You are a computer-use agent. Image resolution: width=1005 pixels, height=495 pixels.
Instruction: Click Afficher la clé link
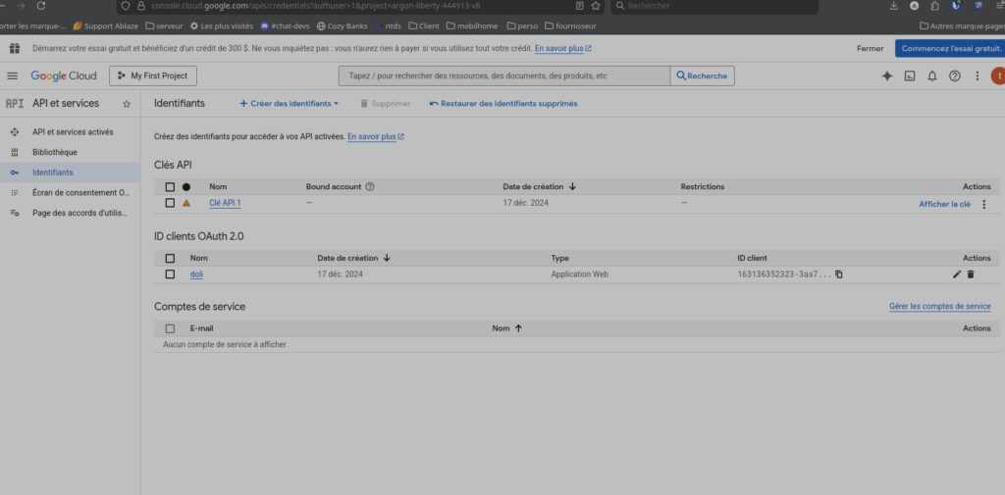tap(944, 204)
